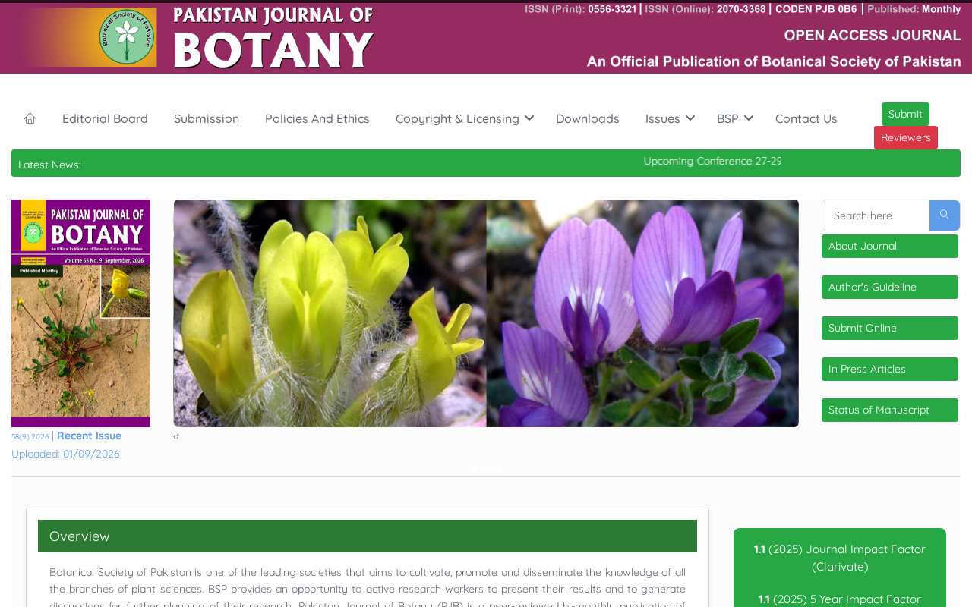Open the Editorial Board menu item
Screen dimensions: 972x607
[x=105, y=118]
